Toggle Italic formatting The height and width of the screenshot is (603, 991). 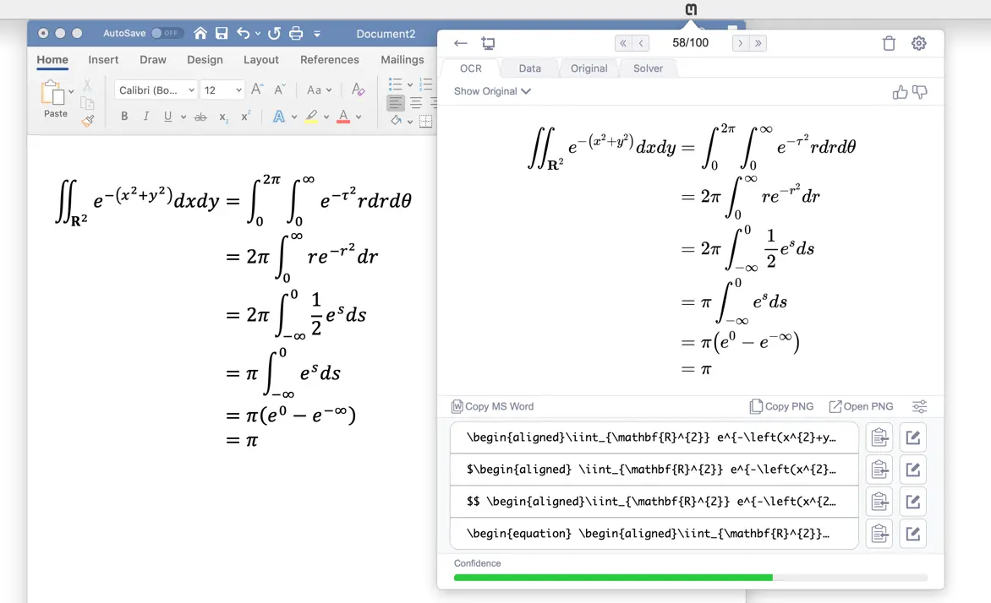(146, 117)
